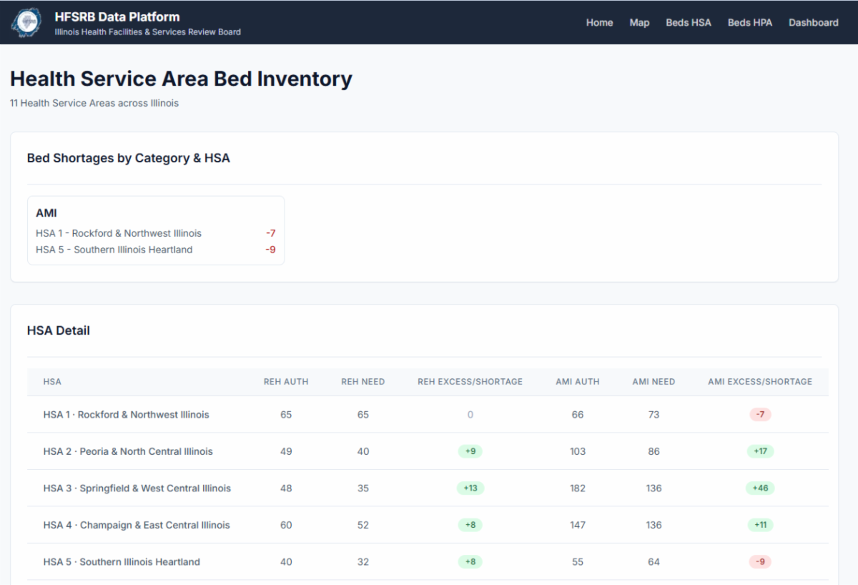
Task: Select the HSA 2 Peoria table row
Action: click(x=128, y=451)
